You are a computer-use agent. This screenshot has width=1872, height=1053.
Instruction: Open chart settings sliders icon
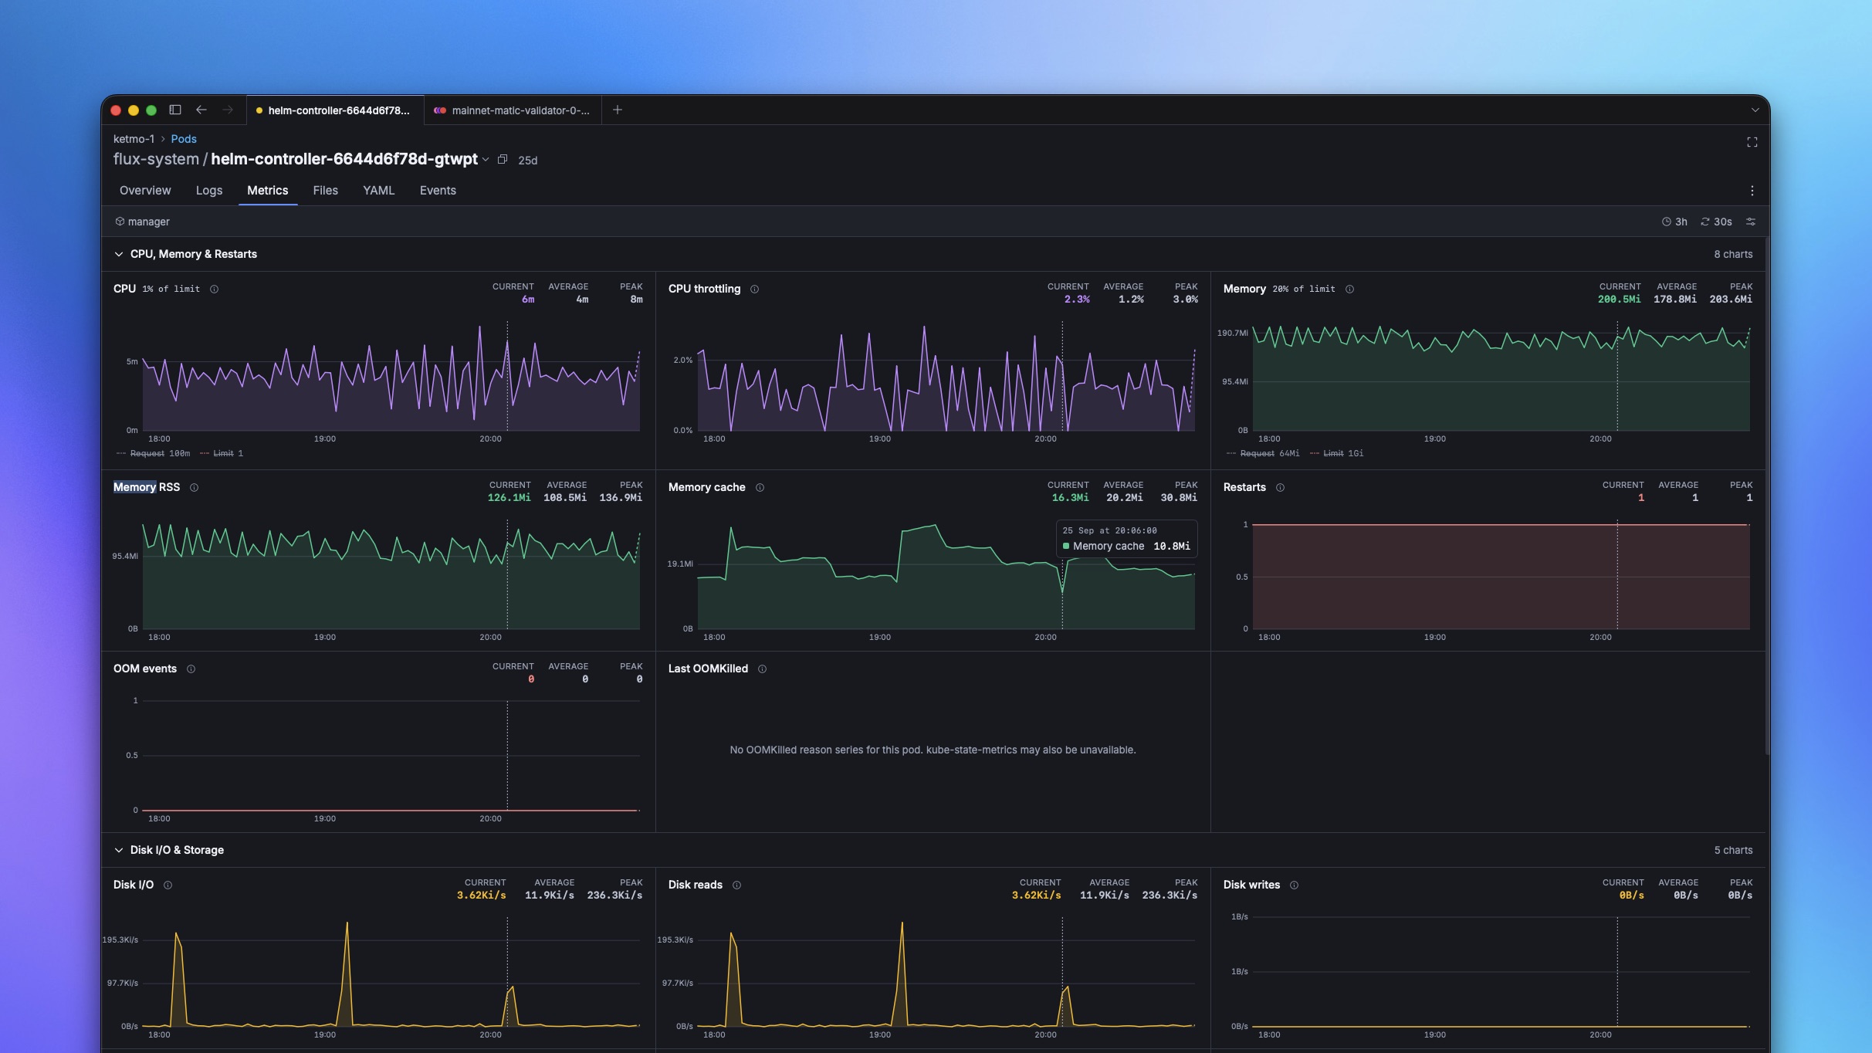[1751, 222]
